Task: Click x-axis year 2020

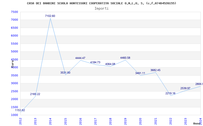Action: [x=141, y=121]
